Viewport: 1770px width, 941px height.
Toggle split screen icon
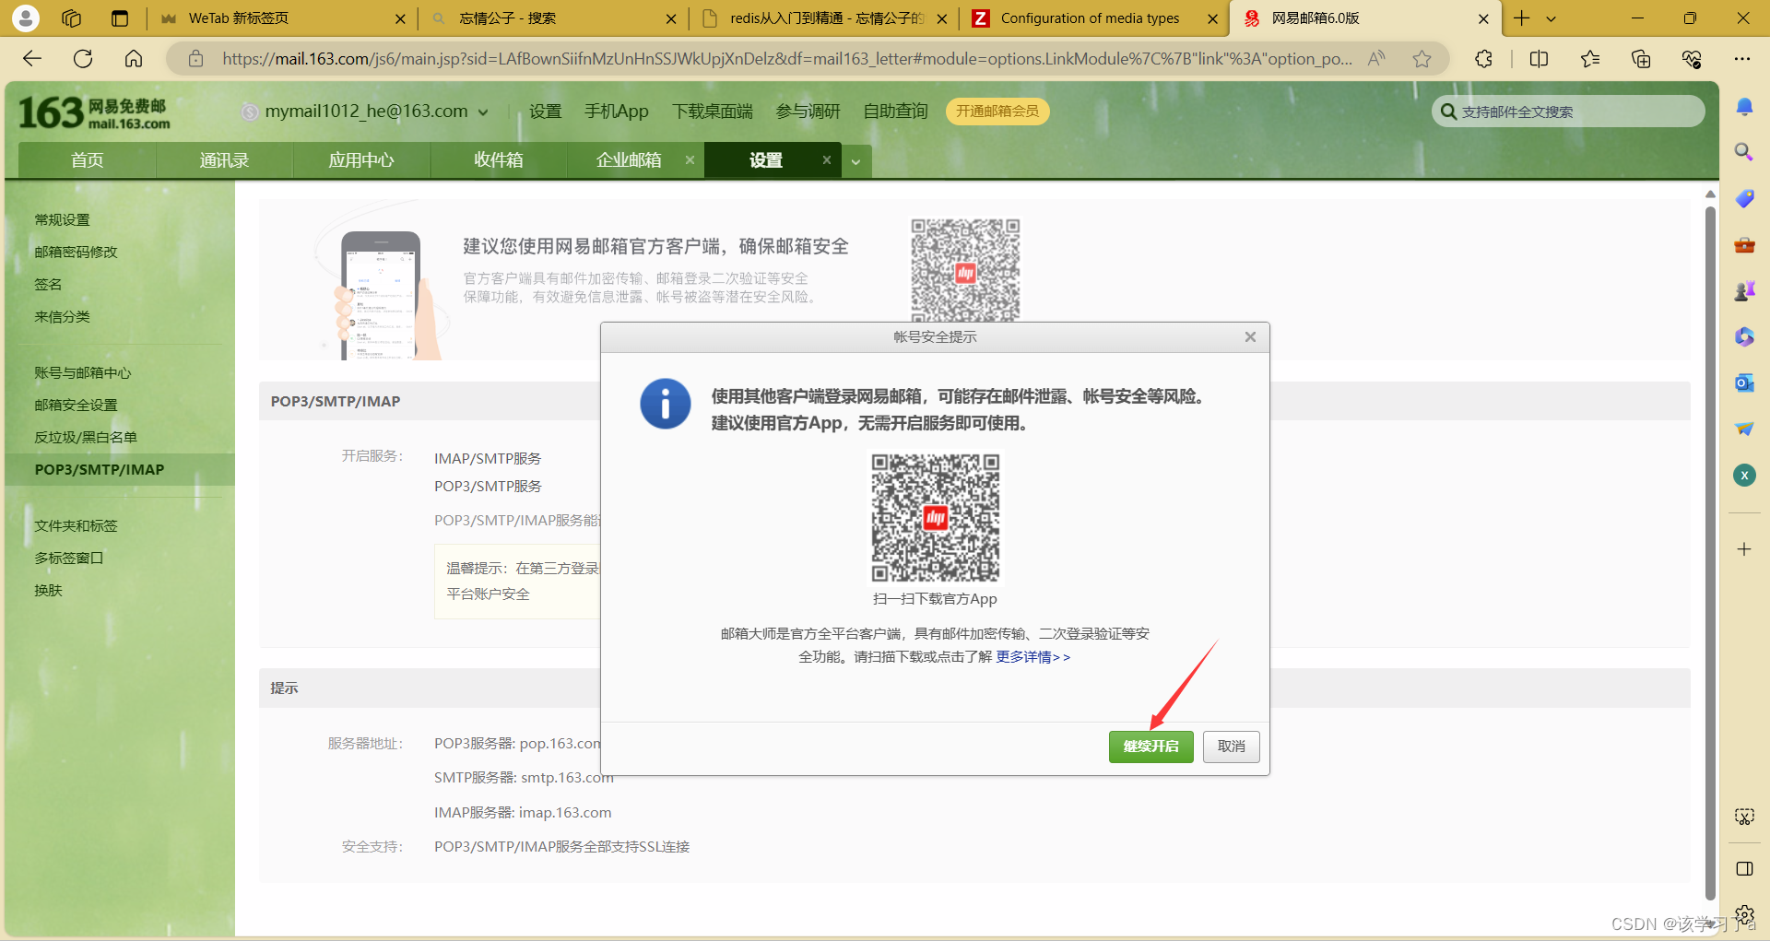(1539, 59)
